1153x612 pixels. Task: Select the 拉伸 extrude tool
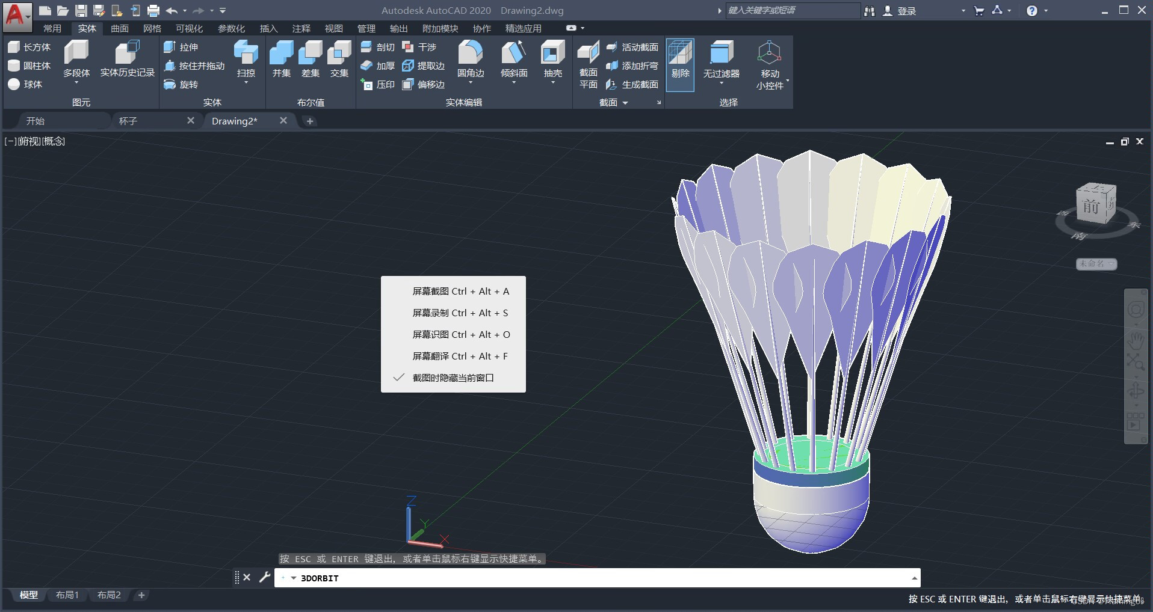(181, 47)
